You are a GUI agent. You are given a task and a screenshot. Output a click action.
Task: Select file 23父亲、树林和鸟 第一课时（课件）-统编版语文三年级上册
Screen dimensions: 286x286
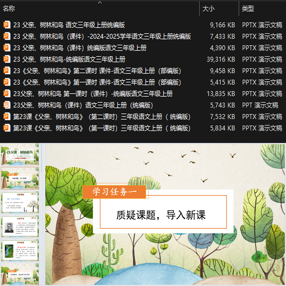pos(93,93)
